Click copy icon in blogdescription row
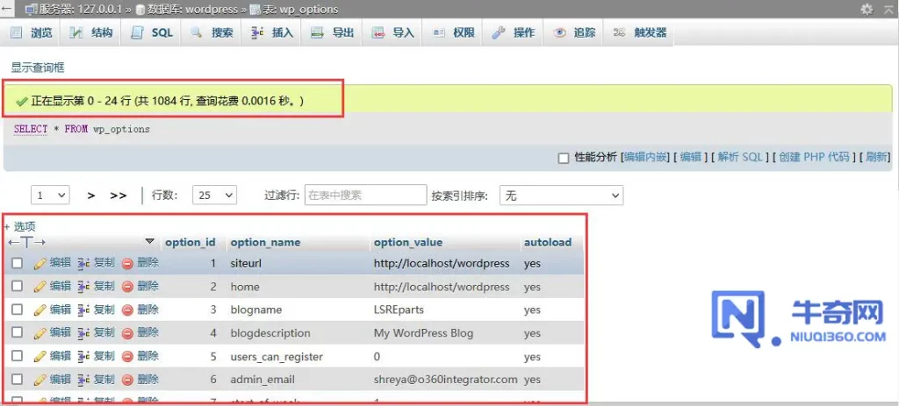 (83, 332)
